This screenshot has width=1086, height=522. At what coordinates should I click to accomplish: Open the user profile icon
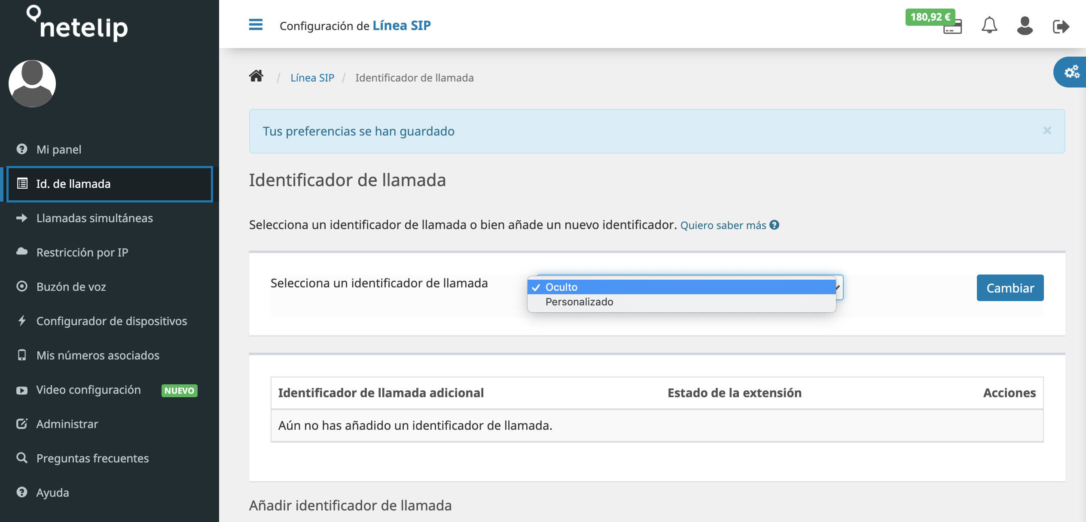point(1025,26)
